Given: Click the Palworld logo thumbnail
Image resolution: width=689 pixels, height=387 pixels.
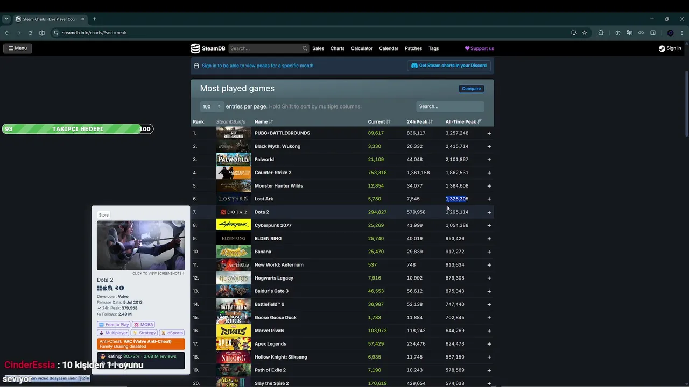Looking at the screenshot, I should (233, 159).
